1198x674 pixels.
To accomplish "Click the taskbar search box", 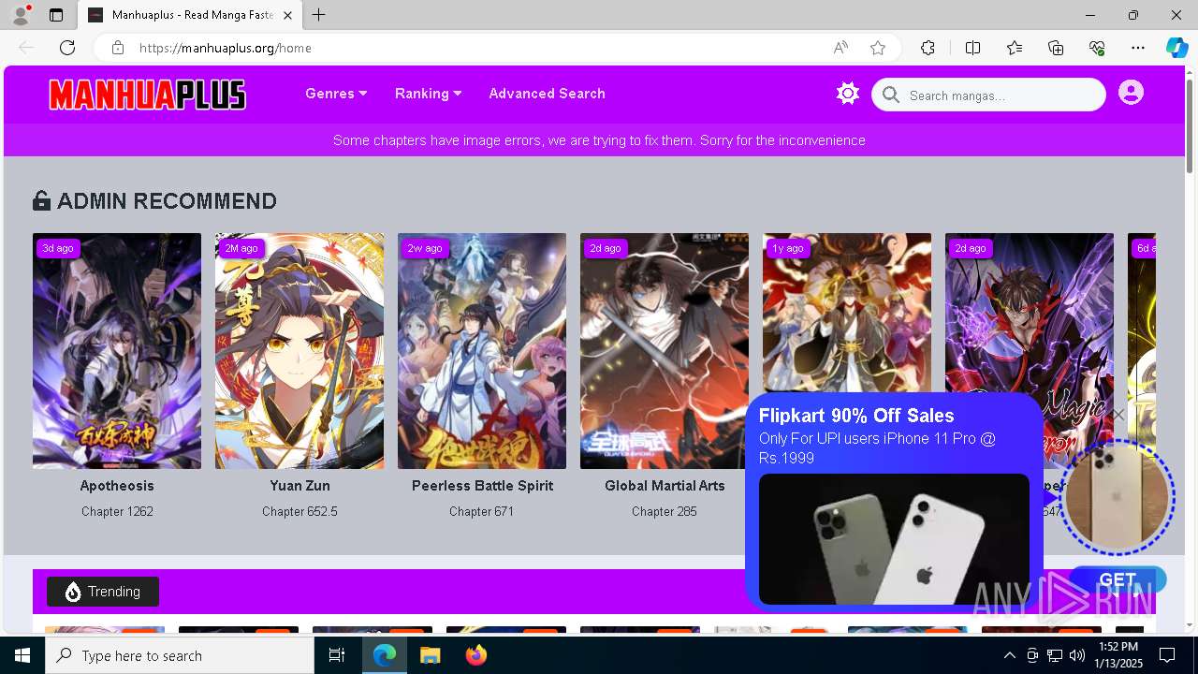I will [x=180, y=655].
